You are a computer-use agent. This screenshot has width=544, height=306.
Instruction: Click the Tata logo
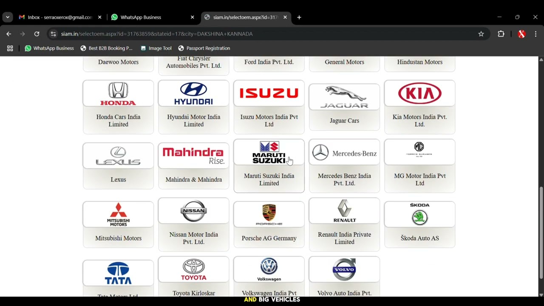pyautogui.click(x=118, y=273)
